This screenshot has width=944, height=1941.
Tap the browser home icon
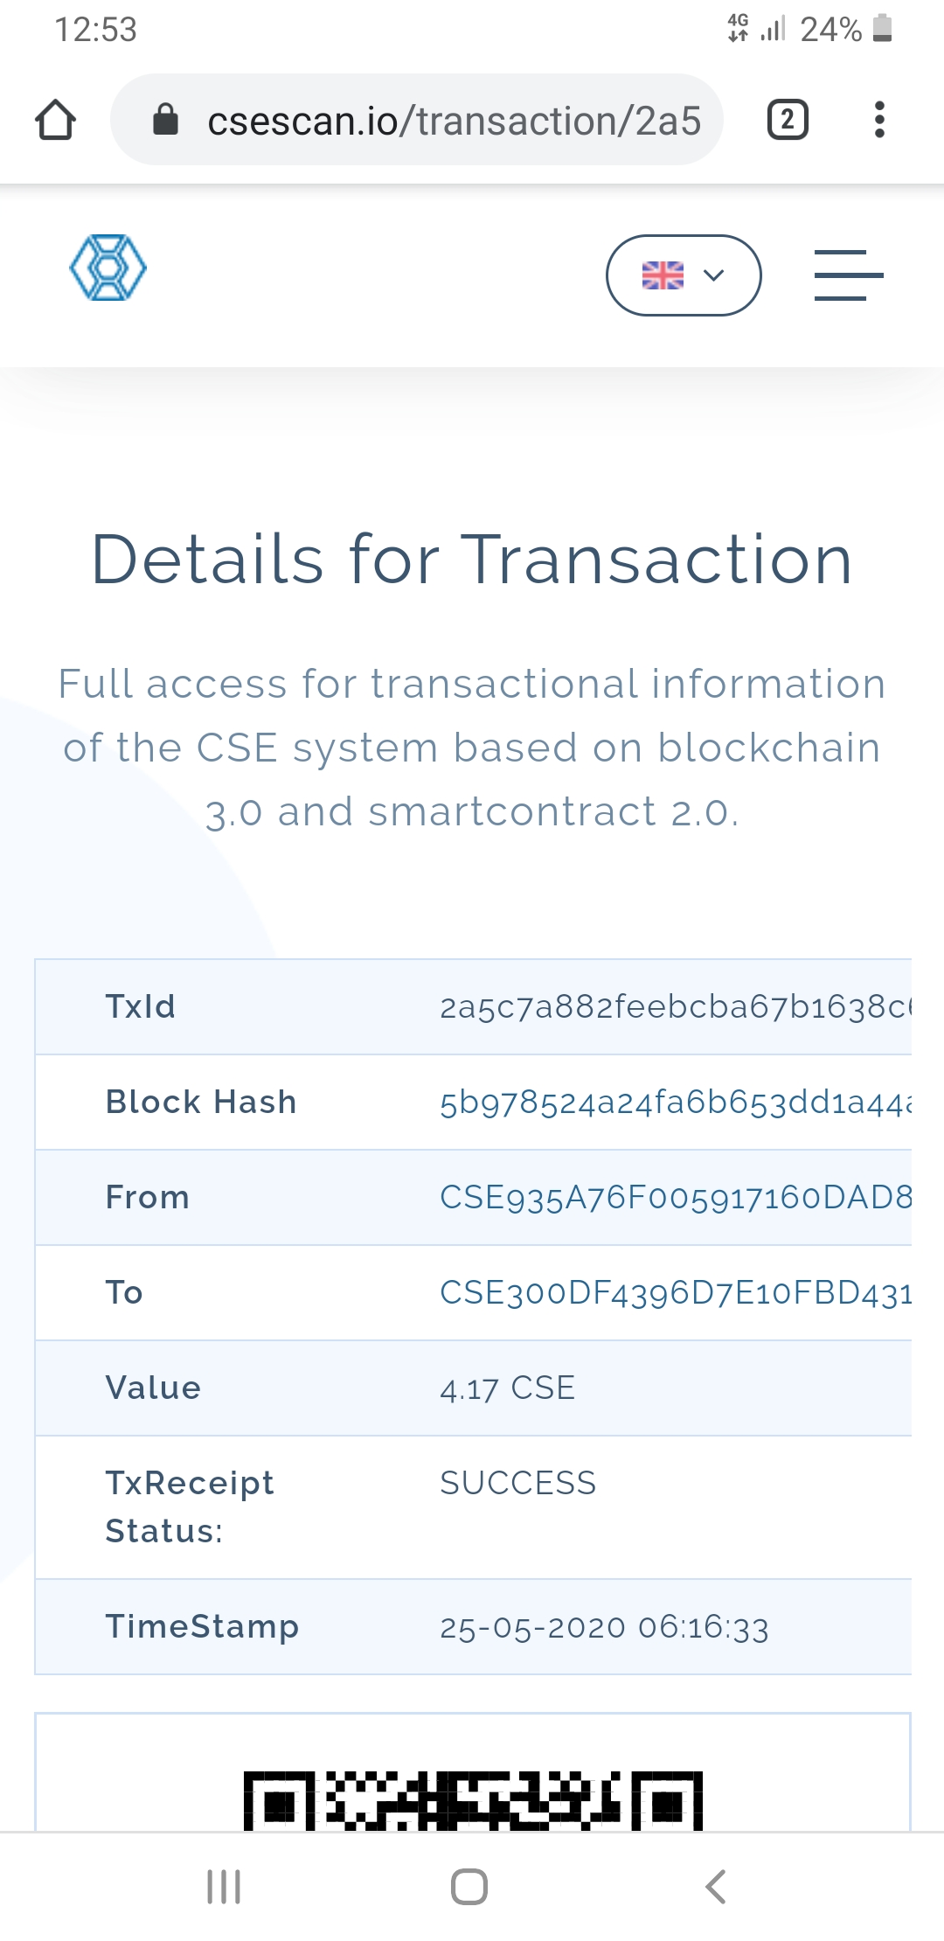pyautogui.click(x=55, y=120)
